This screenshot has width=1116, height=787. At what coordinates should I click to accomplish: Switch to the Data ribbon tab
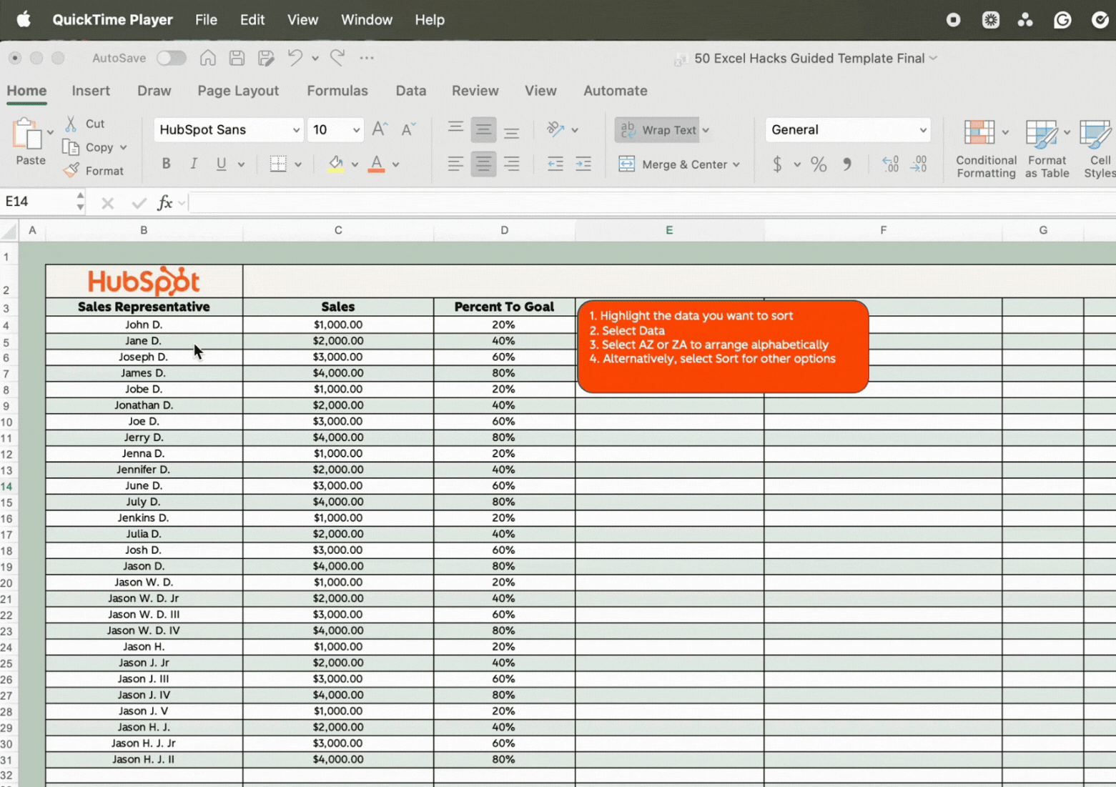410,91
